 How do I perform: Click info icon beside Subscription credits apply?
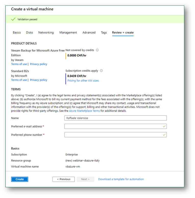101,71
